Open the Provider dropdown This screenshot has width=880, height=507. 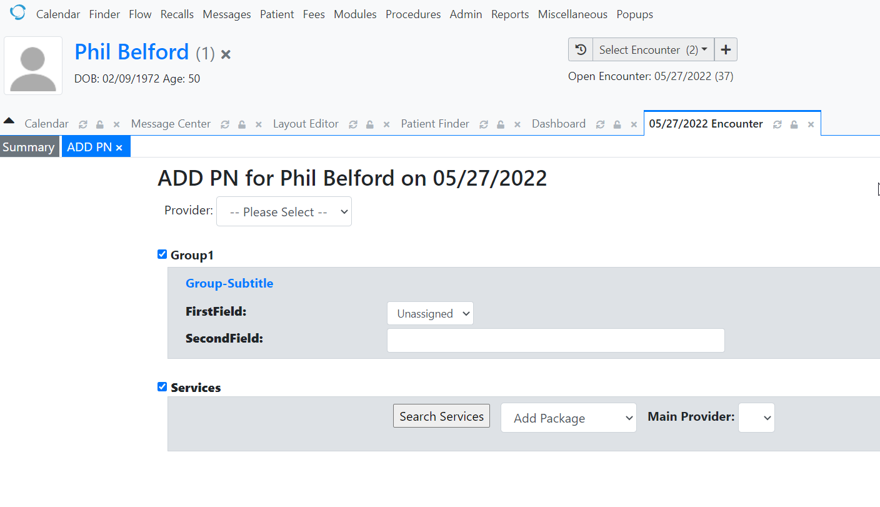pos(284,211)
